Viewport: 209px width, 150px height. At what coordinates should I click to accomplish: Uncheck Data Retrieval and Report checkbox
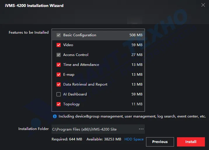(x=59, y=84)
